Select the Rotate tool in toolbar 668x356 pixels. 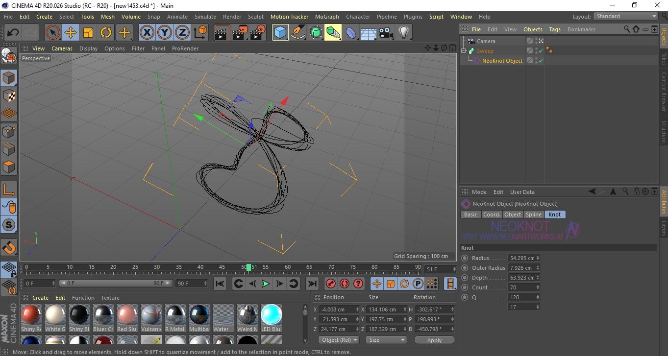coord(106,33)
